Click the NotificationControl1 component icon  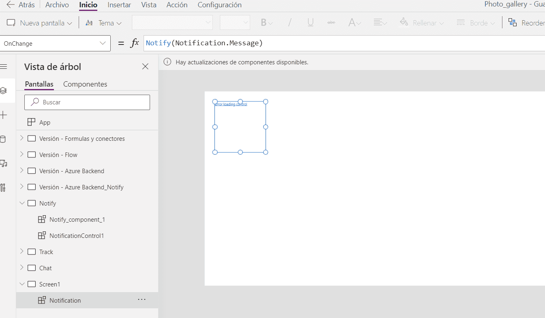point(42,235)
